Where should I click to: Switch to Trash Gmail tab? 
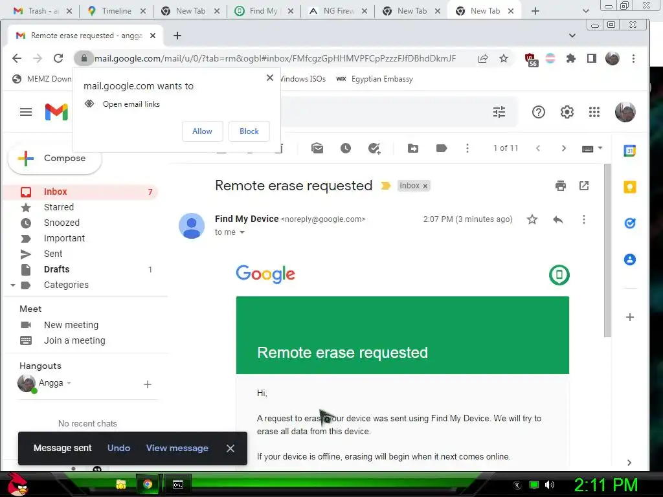click(x=42, y=11)
